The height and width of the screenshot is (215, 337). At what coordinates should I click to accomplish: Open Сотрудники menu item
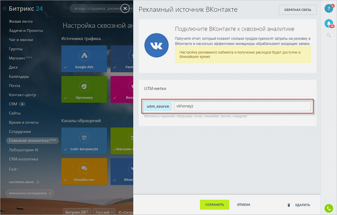pyautogui.click(x=20, y=131)
